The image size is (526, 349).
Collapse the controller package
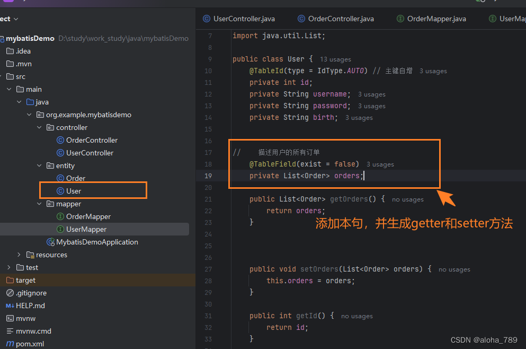point(39,128)
